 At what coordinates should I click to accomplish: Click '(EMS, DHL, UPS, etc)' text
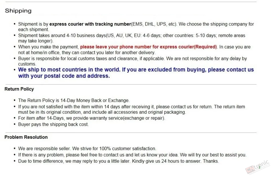coord(154,24)
